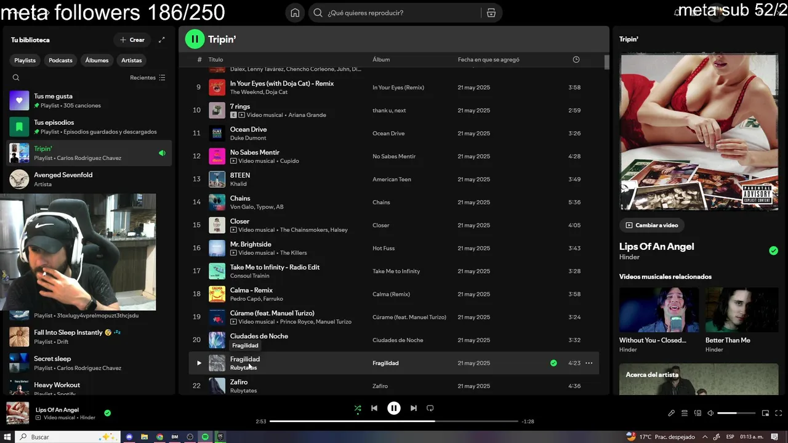788x443 pixels.
Task: Open the queue list icon in player bar
Action: (x=685, y=413)
